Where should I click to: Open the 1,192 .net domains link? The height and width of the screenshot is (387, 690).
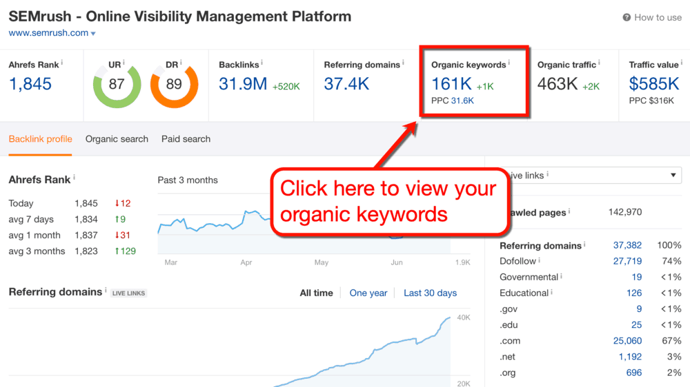tap(630, 357)
